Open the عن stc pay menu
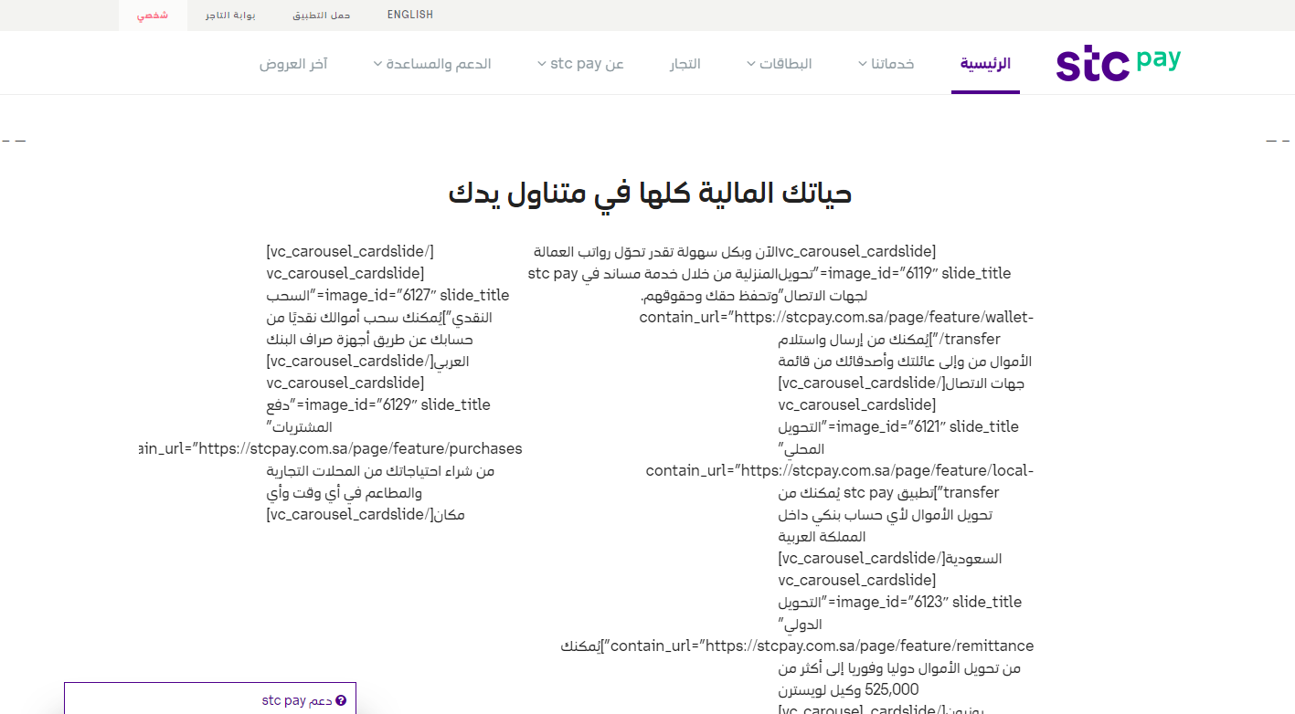 click(587, 64)
